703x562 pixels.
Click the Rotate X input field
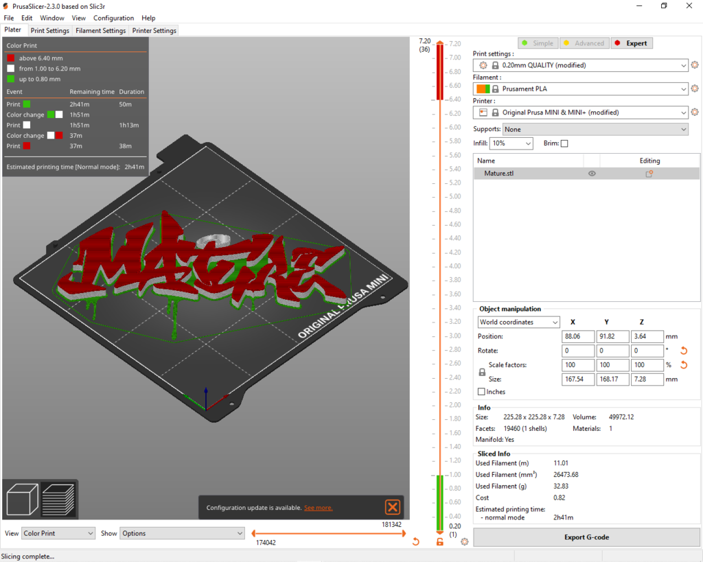tap(578, 351)
